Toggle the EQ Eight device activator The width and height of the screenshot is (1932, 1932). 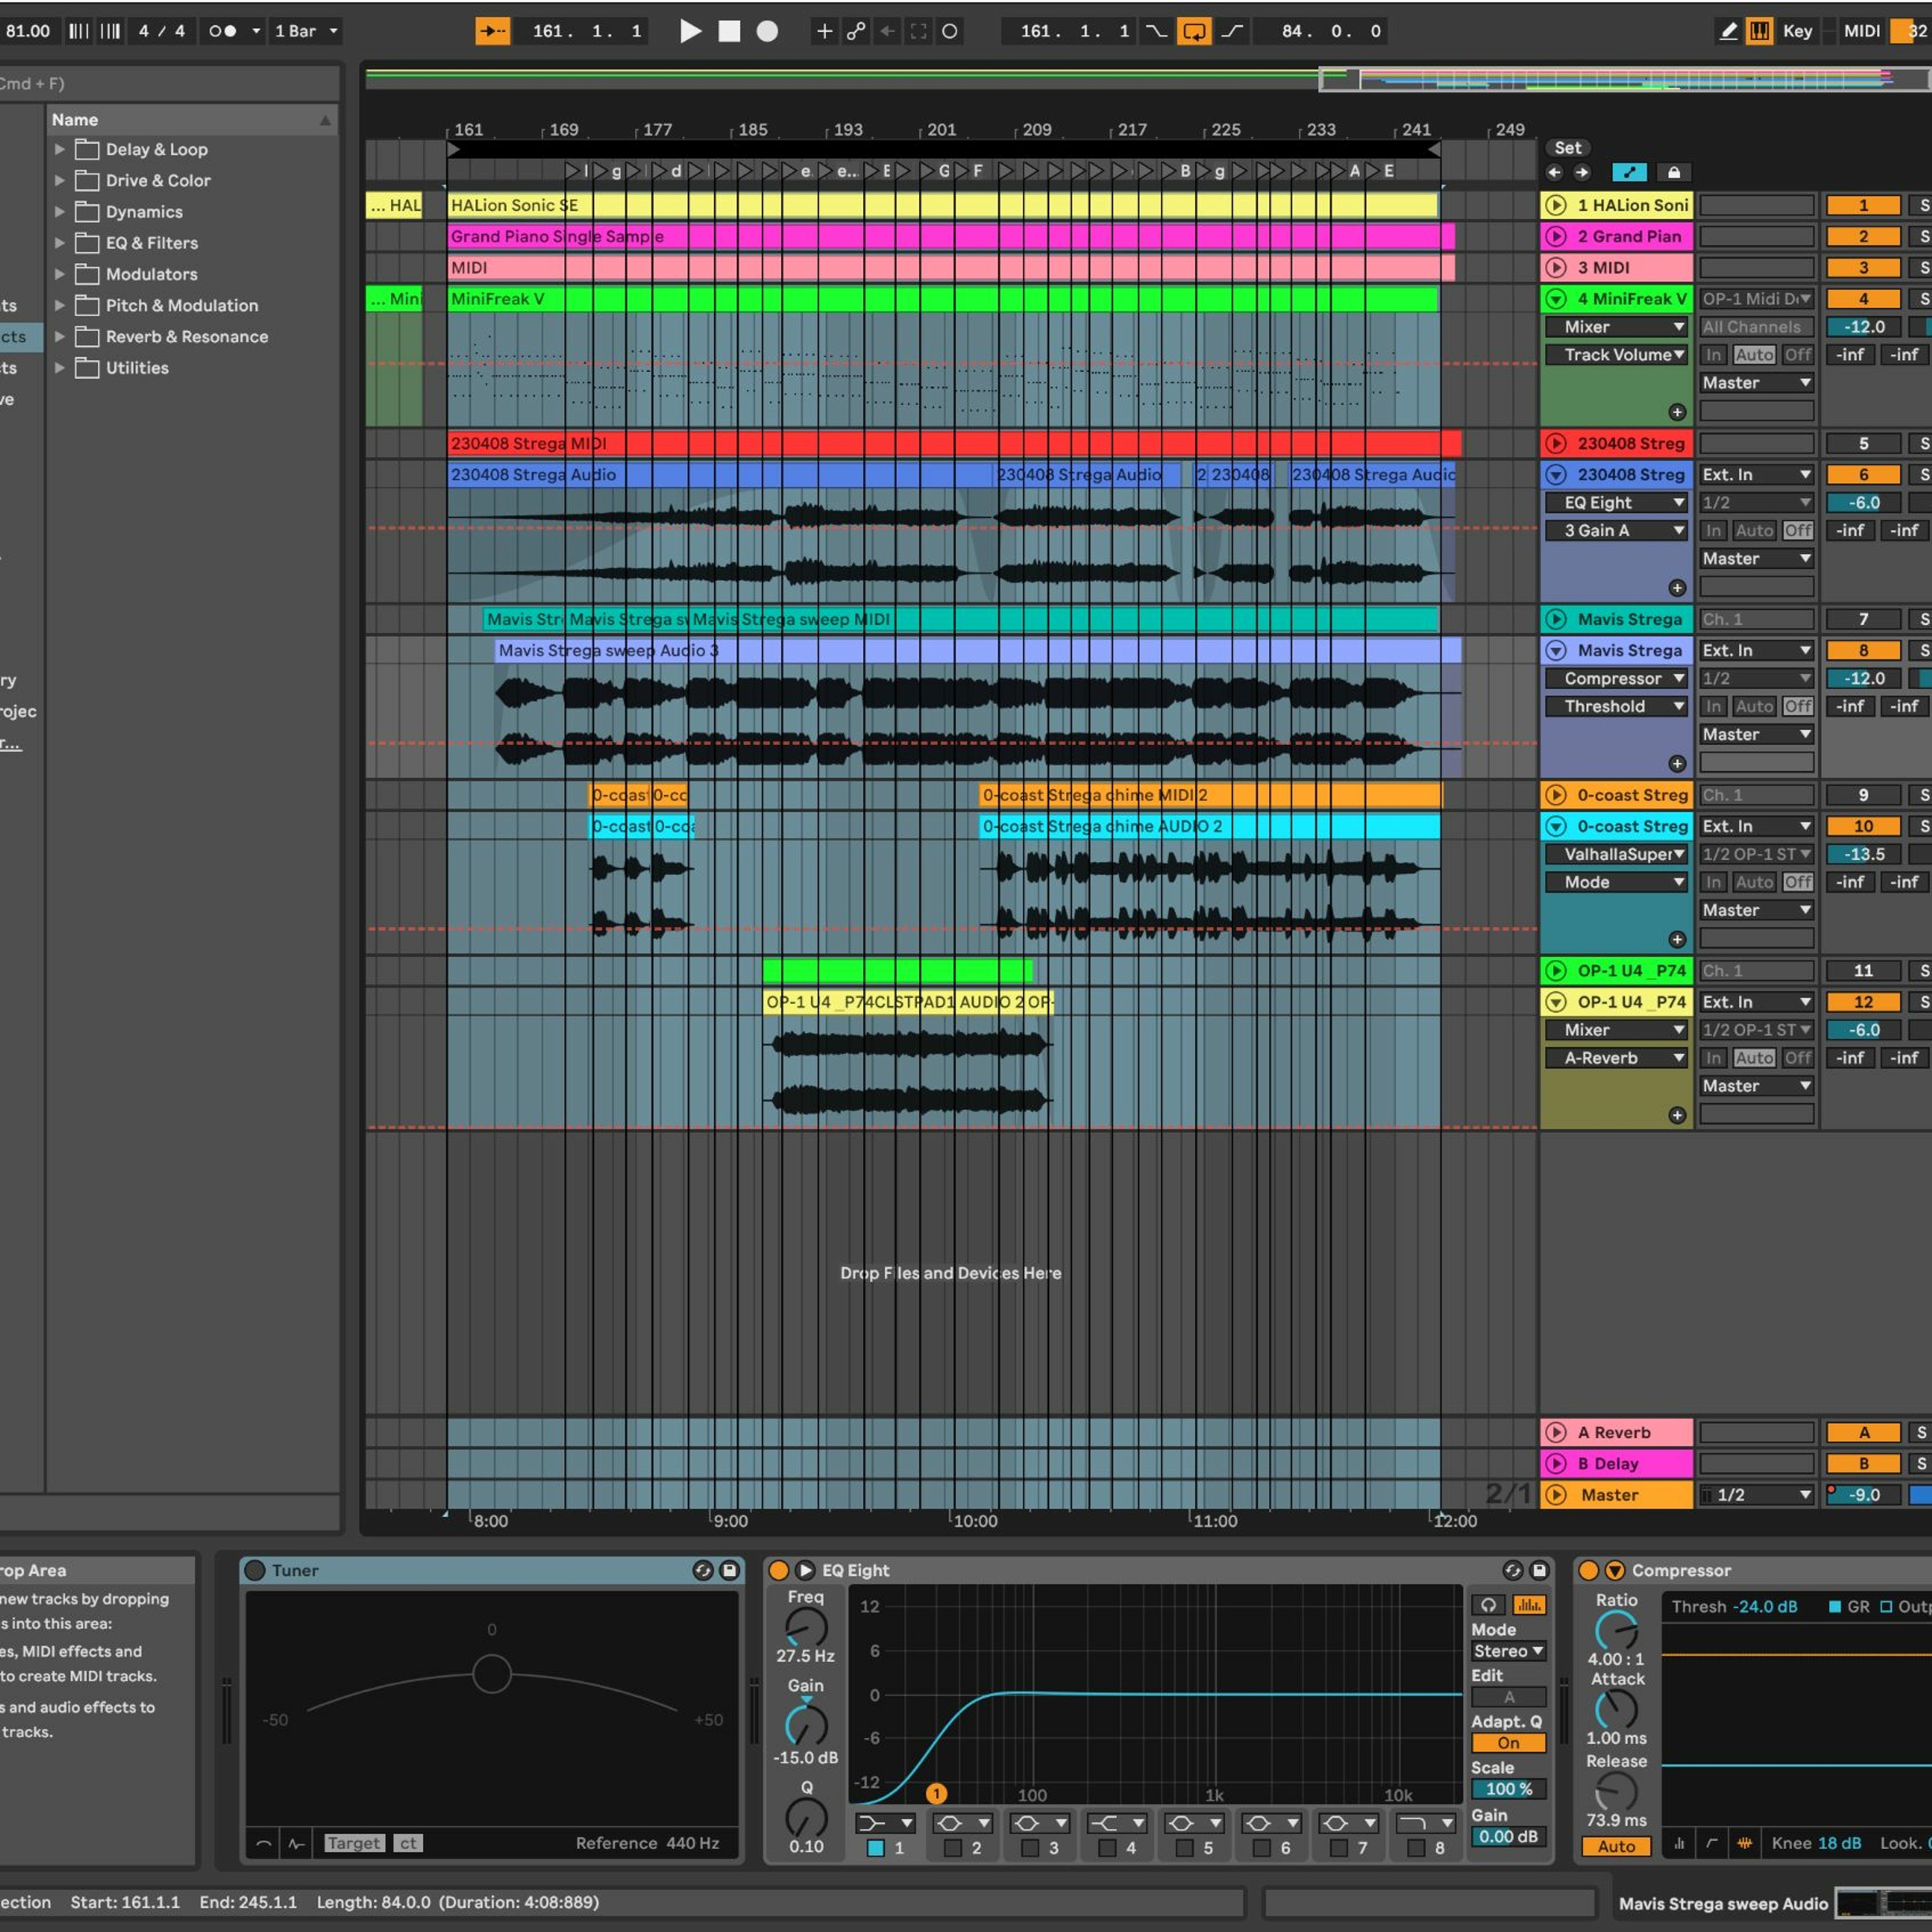pos(778,1570)
